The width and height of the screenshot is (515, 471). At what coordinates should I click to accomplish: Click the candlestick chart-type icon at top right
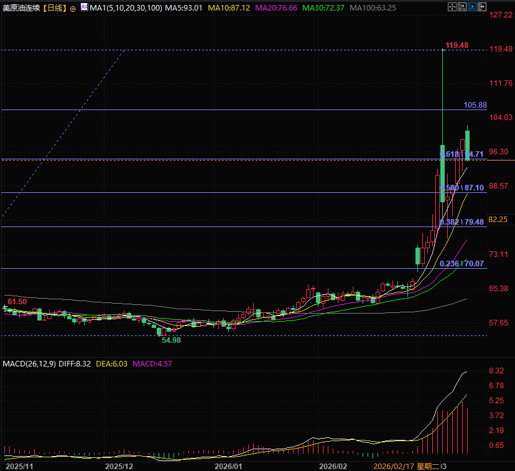[x=462, y=7]
